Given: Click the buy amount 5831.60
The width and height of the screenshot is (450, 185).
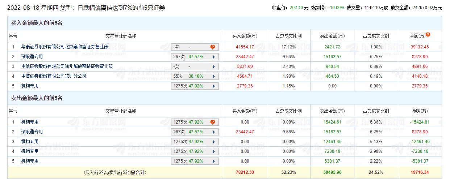Looking at the screenshot, I should click(x=245, y=66).
